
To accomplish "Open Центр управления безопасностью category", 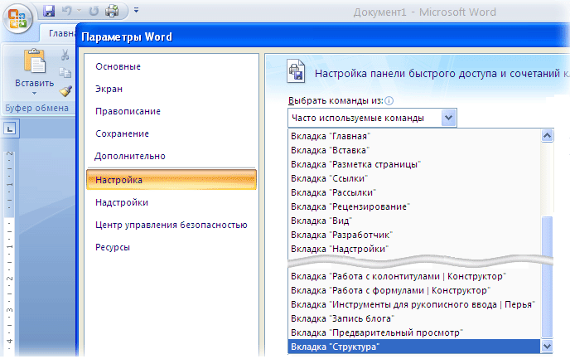I will 171,225.
